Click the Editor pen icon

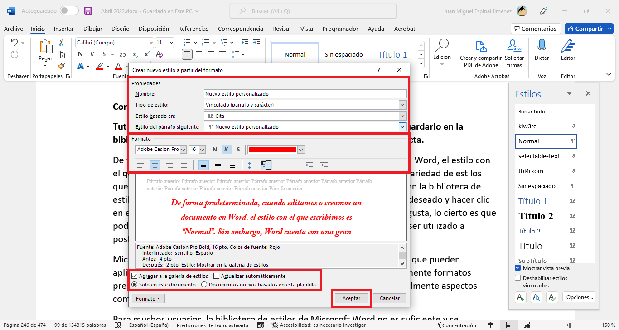(x=568, y=46)
